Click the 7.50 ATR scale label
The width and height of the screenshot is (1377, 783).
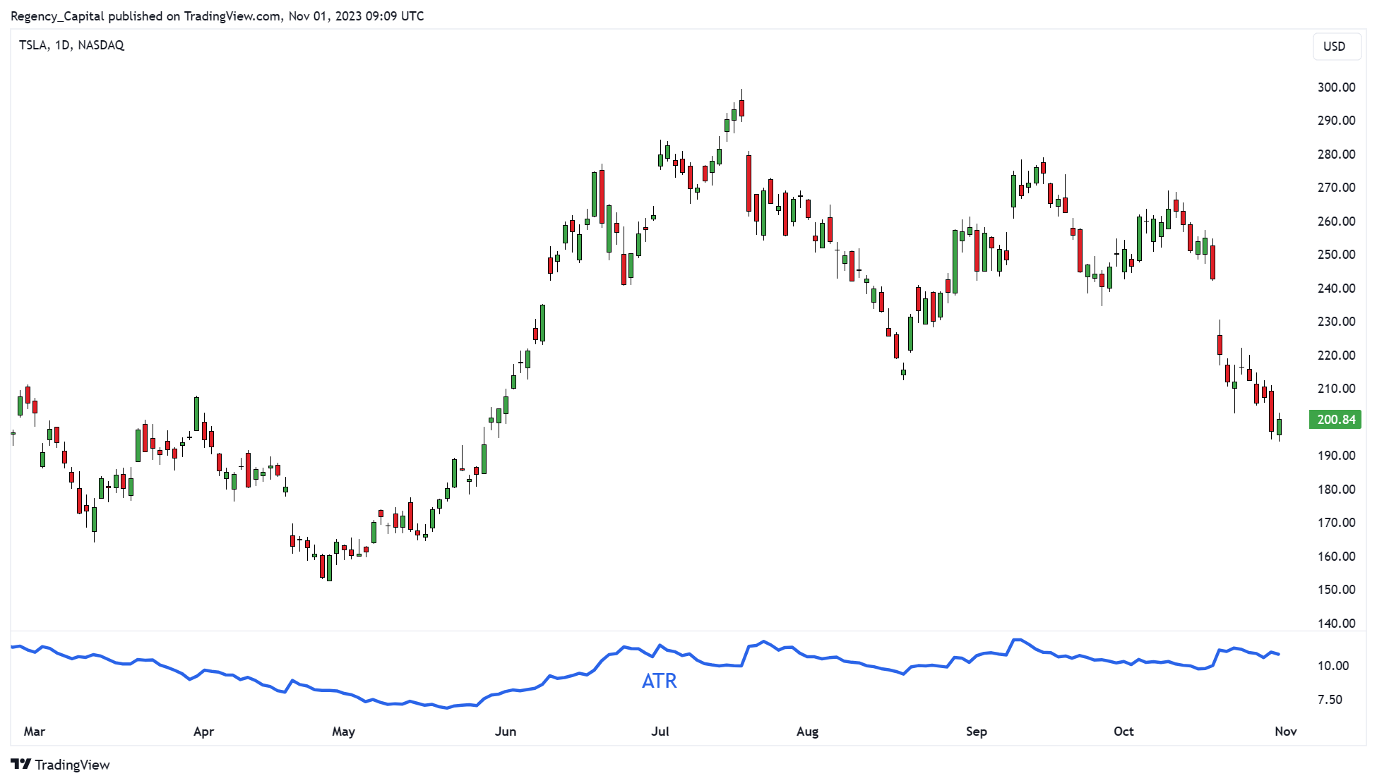[x=1330, y=700]
